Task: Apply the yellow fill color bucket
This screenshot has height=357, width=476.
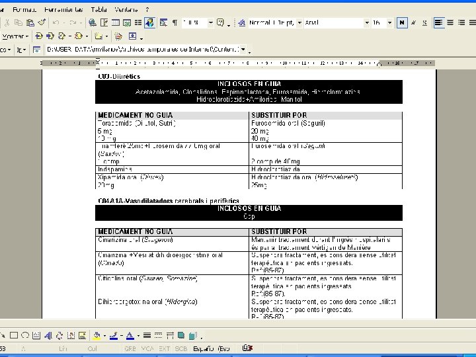Action: pyautogui.click(x=97, y=335)
